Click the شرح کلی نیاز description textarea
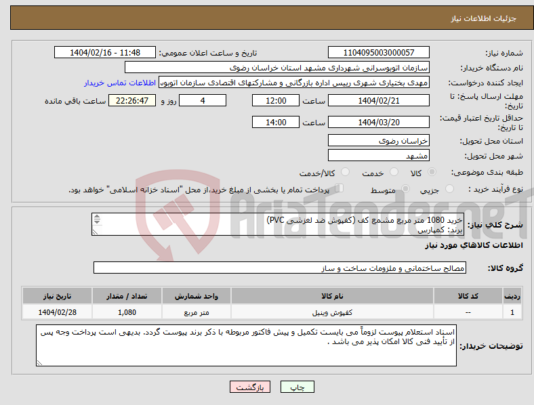The width and height of the screenshot is (534, 405). tap(278, 224)
